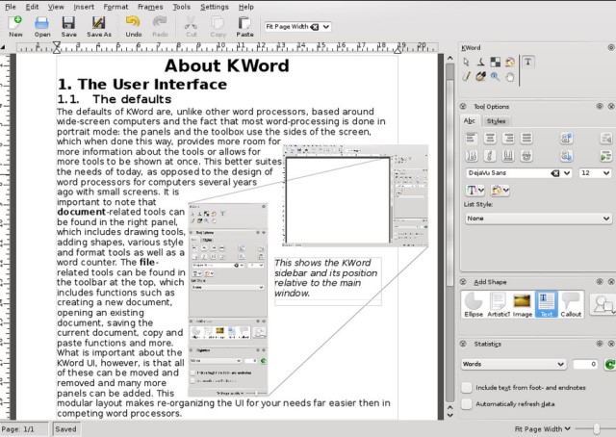Open the Settings menu
The width and height of the screenshot is (616, 437).
214,7
